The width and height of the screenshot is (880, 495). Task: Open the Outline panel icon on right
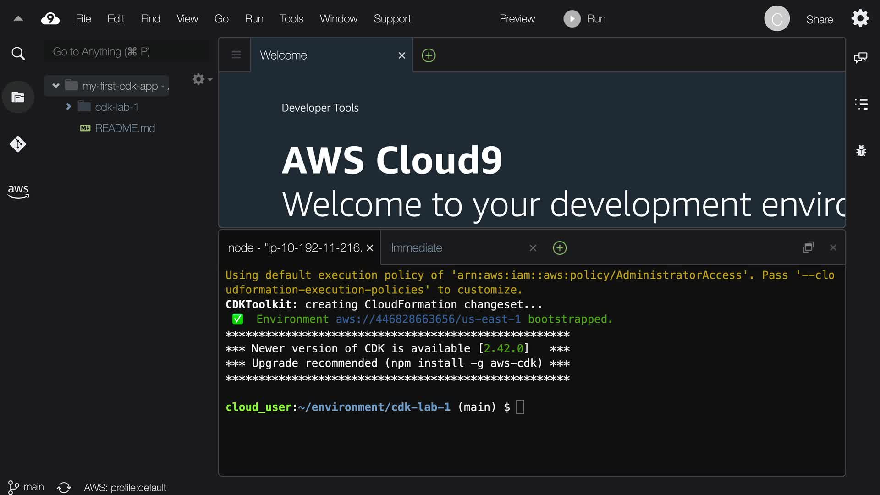(861, 104)
